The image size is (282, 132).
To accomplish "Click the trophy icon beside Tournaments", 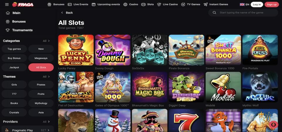I will coord(8,30).
